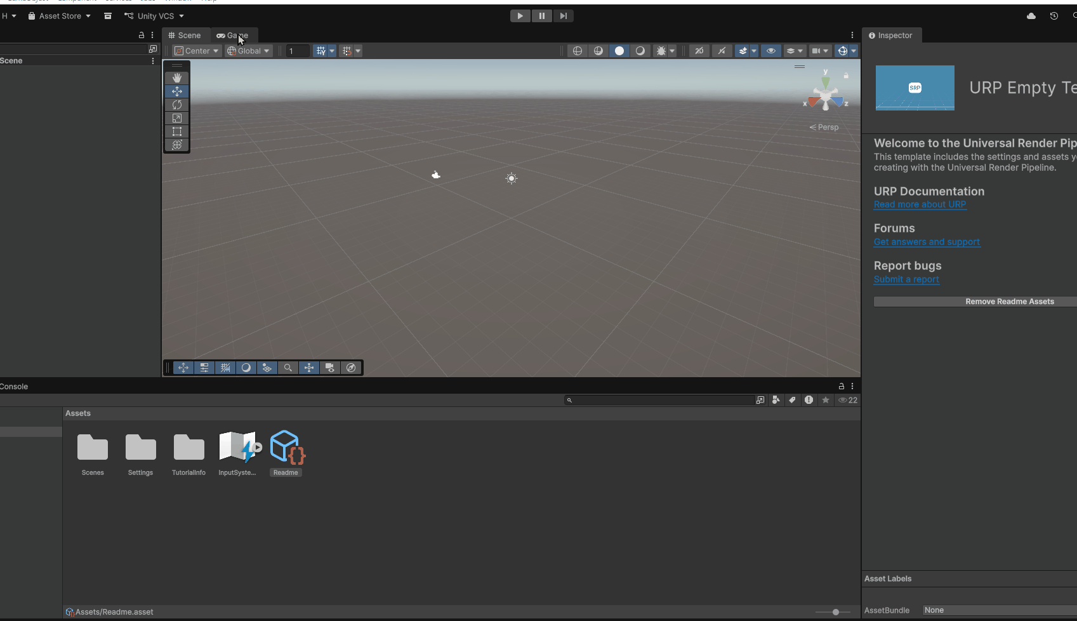Select the Rotate tool
This screenshot has height=621, width=1077.
pyautogui.click(x=177, y=105)
